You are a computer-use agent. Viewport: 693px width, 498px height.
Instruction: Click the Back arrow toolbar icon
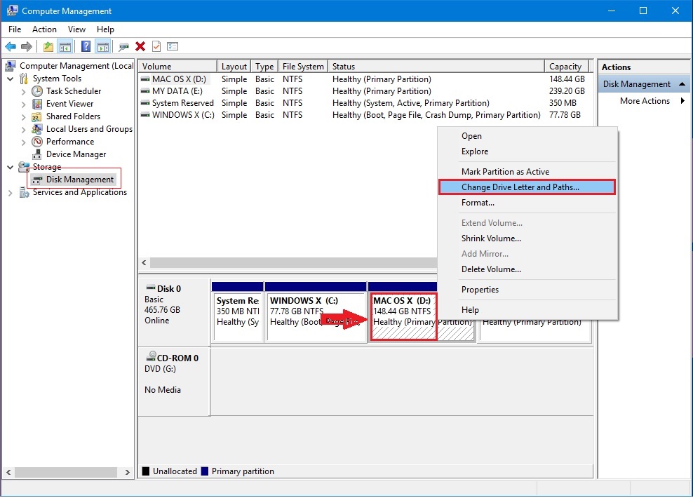coord(11,47)
